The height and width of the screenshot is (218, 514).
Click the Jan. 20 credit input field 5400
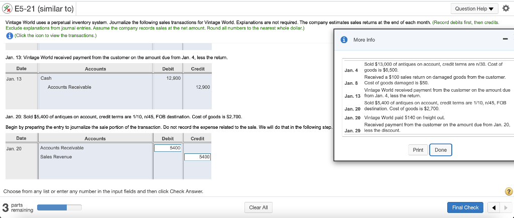pos(197,157)
